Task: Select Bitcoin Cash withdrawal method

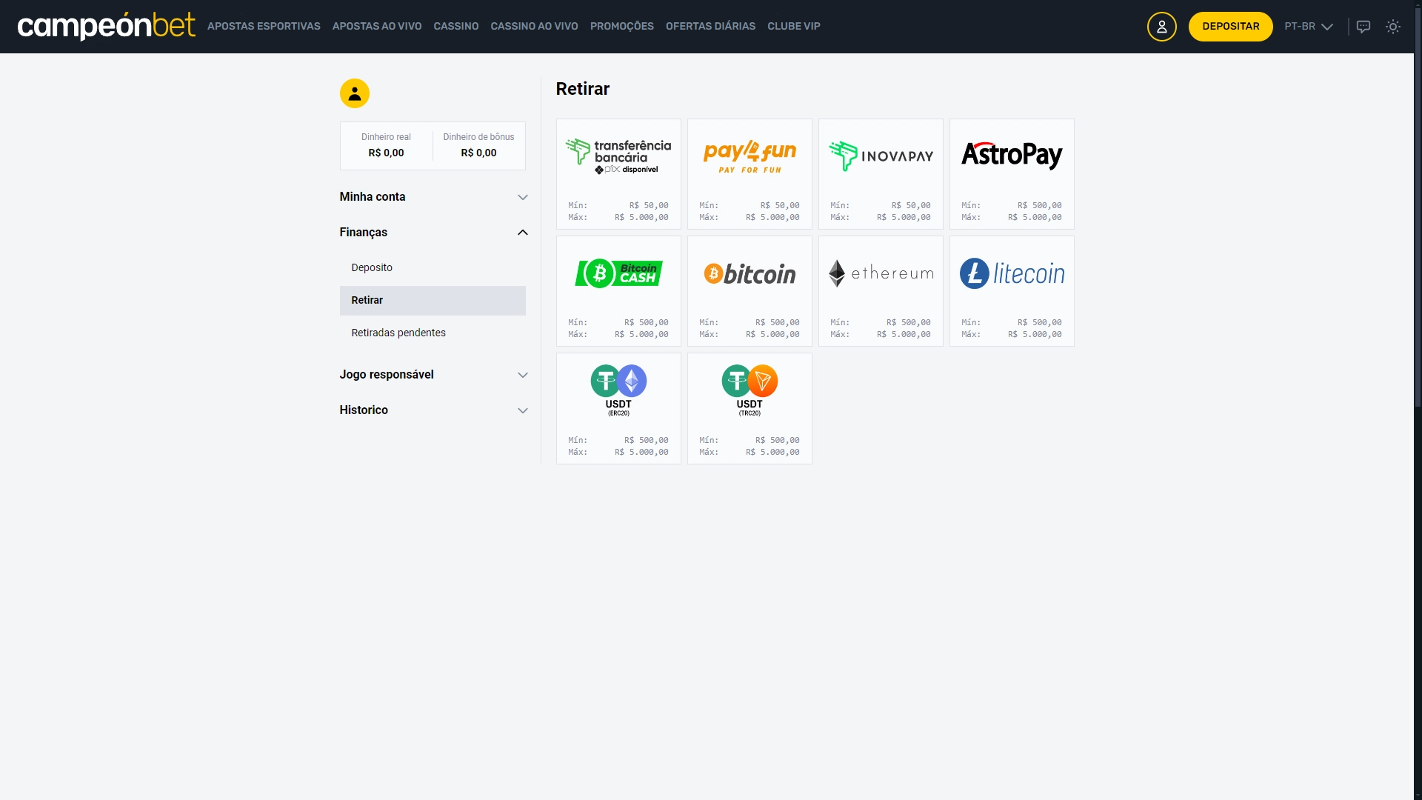Action: (618, 291)
